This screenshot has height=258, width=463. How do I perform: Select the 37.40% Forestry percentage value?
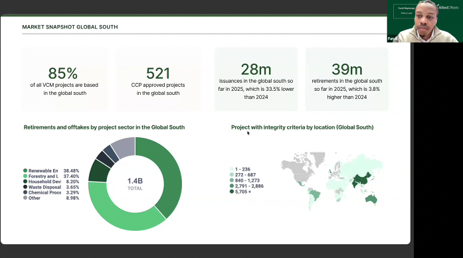click(x=71, y=176)
